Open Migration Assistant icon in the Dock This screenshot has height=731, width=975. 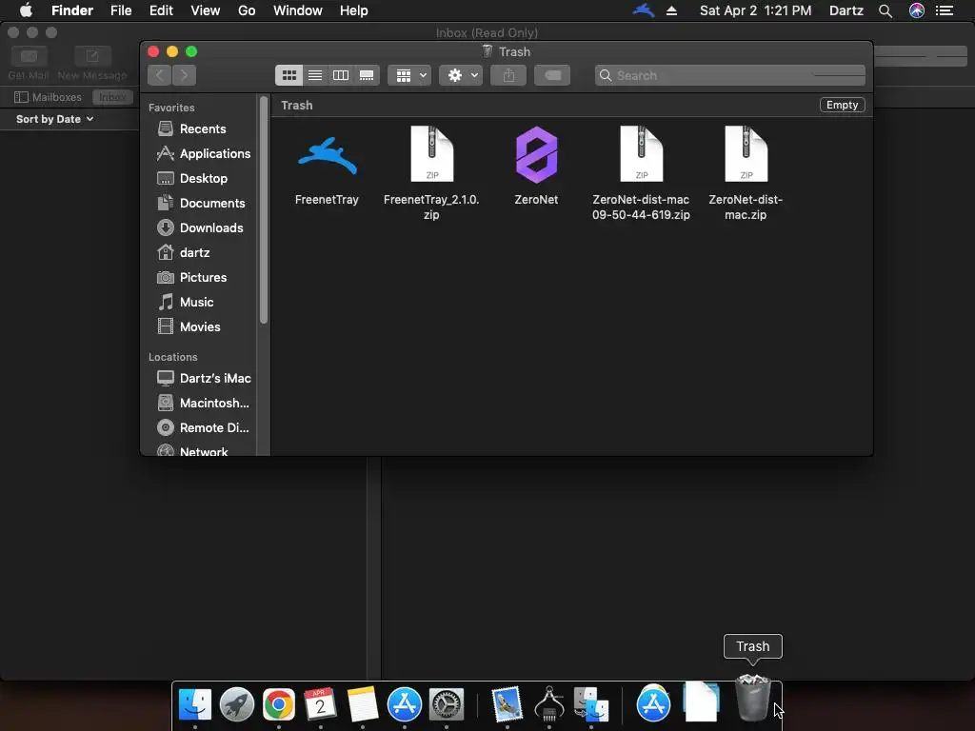click(x=590, y=704)
